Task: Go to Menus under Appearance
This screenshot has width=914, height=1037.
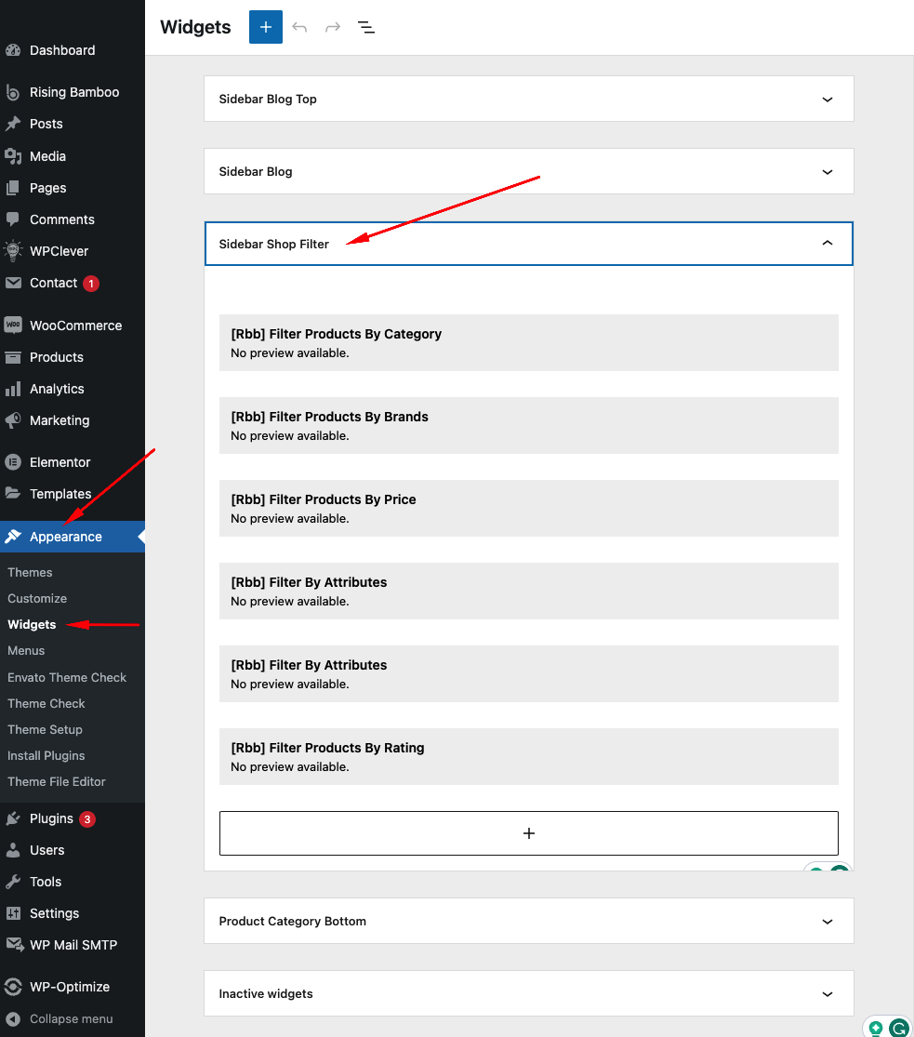Action: tap(26, 650)
